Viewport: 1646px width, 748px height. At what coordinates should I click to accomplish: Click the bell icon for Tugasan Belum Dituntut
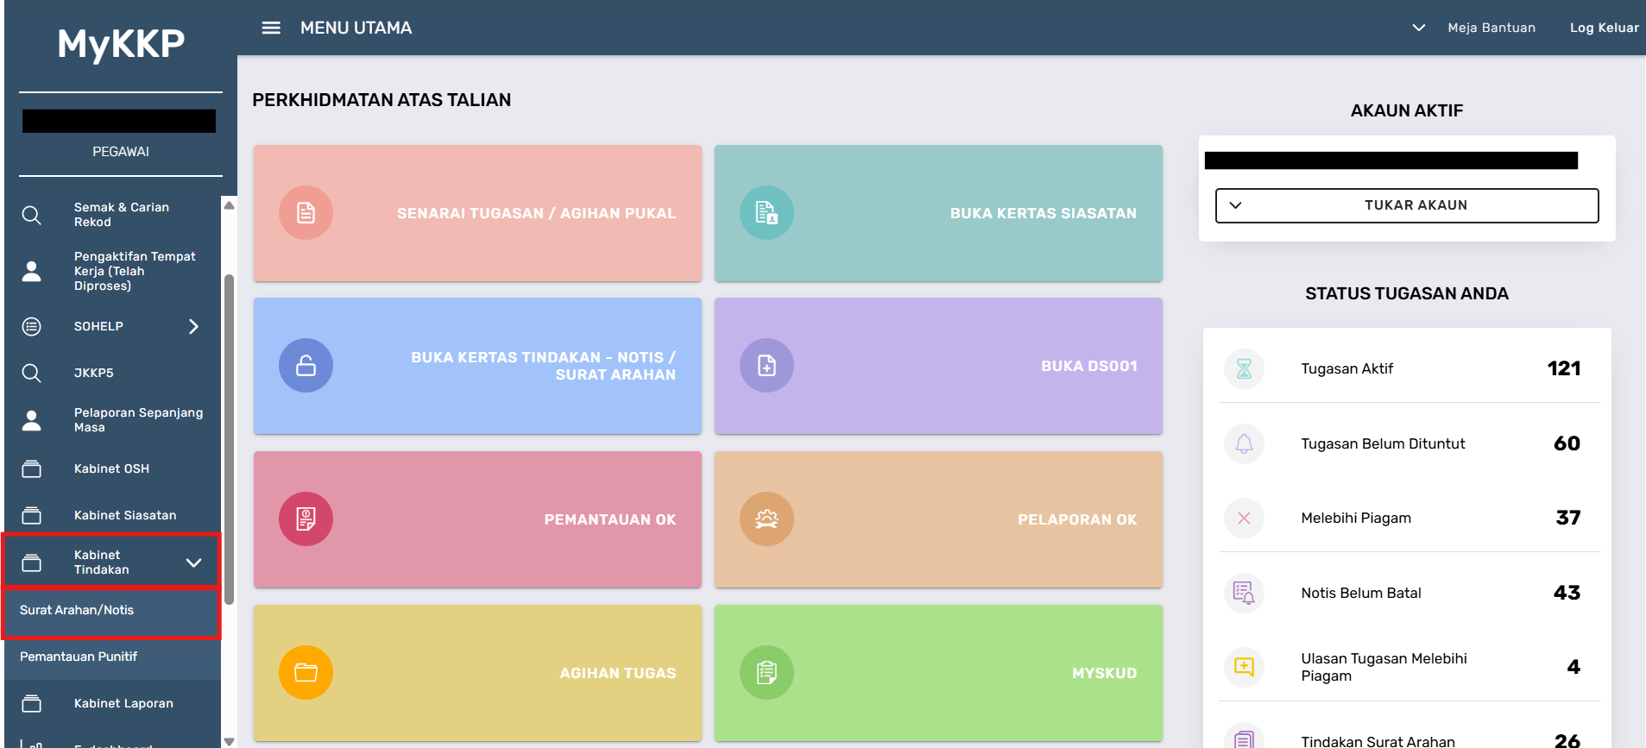point(1244,443)
